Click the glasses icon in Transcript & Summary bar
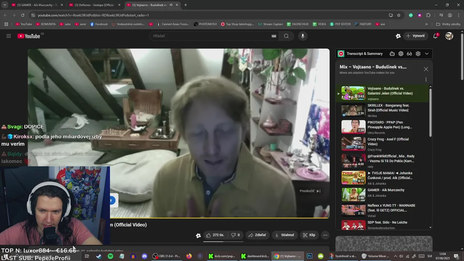The image size is (464, 261). 409,54
